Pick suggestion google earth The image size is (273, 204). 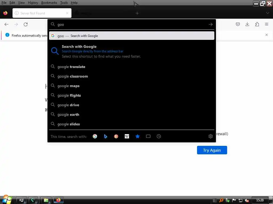[132, 114]
